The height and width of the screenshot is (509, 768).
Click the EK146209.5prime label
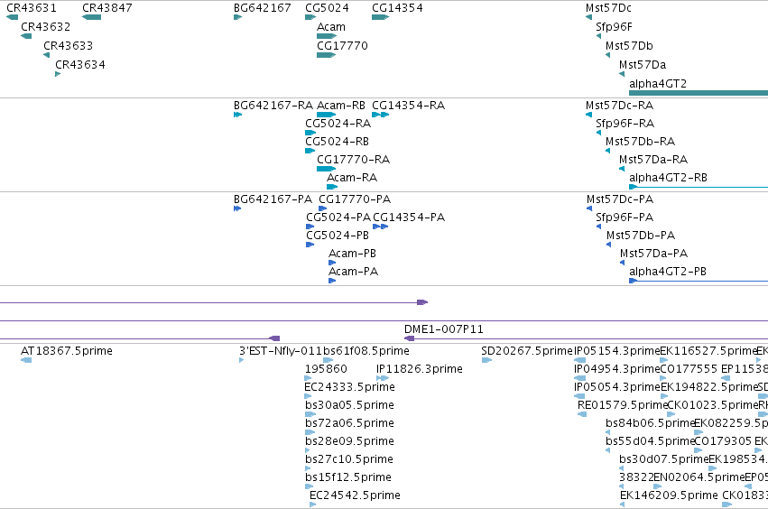pyautogui.click(x=669, y=495)
